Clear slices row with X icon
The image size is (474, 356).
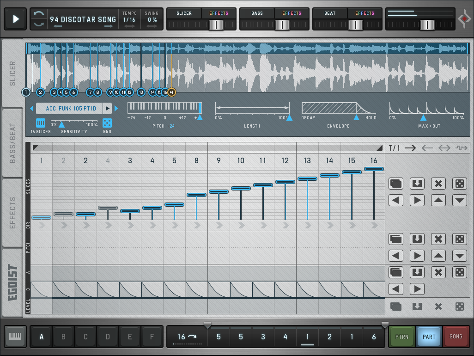(438, 184)
